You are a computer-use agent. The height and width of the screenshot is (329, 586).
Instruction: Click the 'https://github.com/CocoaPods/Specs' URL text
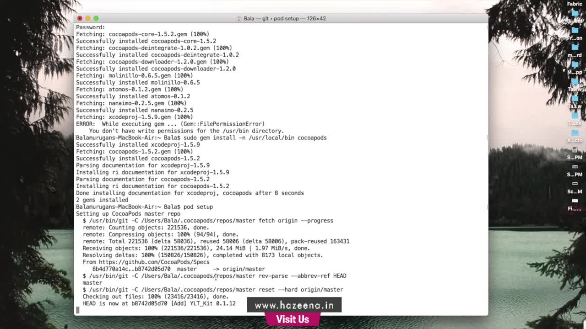tap(154, 262)
